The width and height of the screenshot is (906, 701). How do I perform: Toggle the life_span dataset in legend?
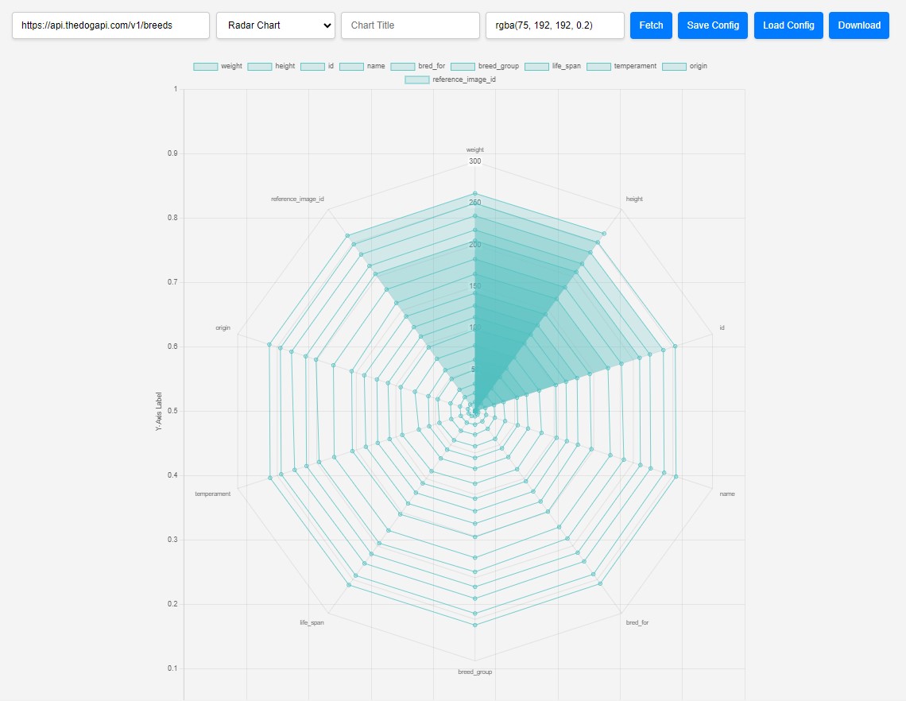point(553,67)
